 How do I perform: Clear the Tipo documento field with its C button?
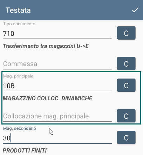126,33
